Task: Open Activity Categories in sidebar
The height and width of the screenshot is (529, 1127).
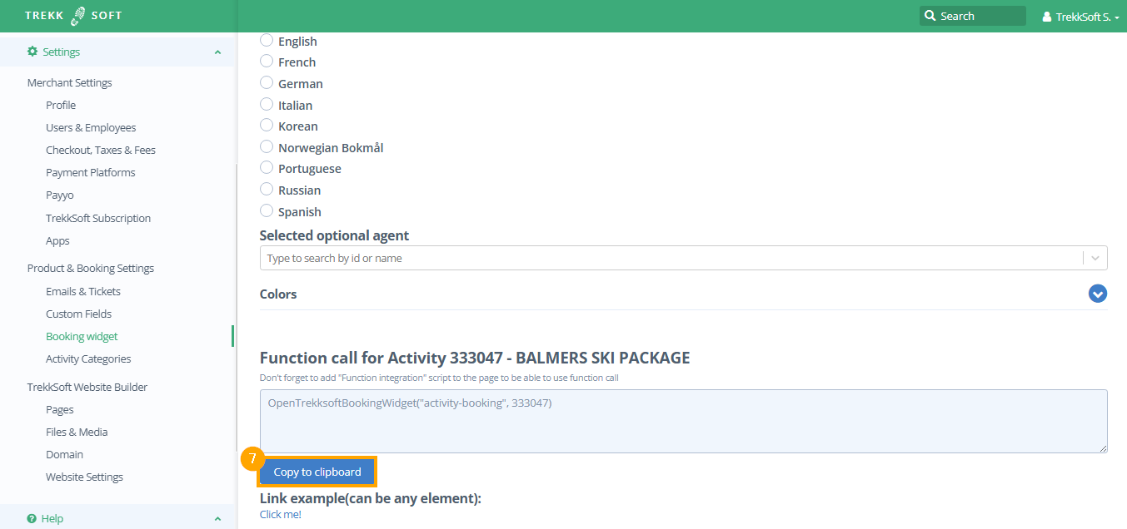Action: point(87,358)
